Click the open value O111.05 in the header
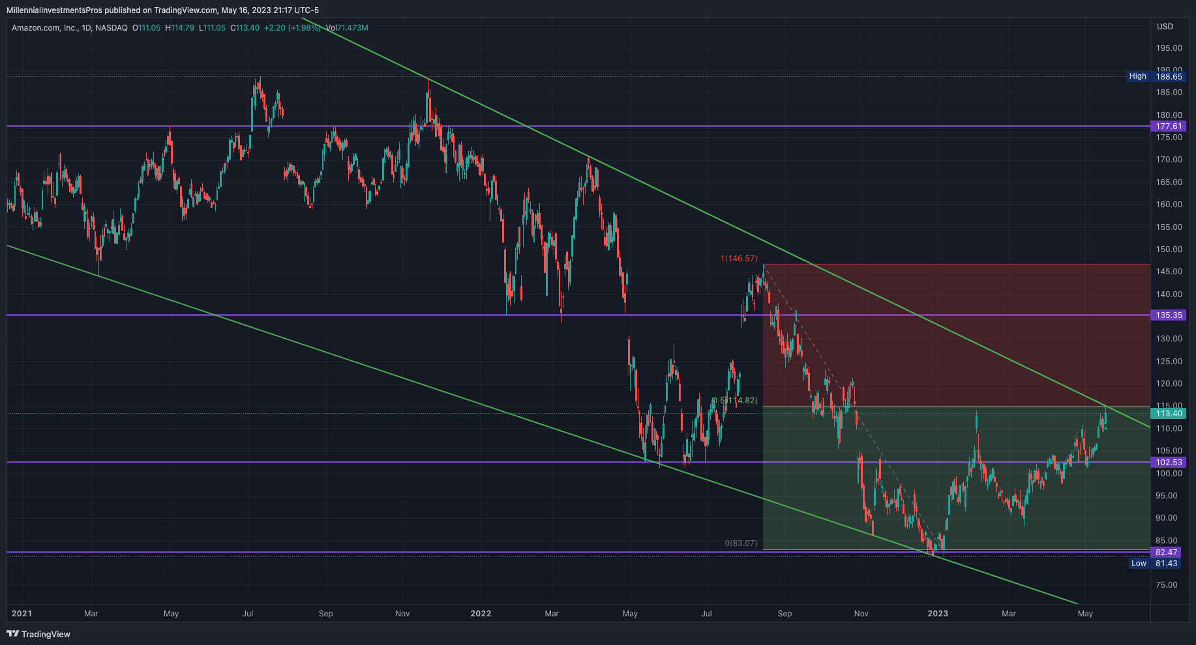Viewport: 1196px width, 645px height. 147,28
